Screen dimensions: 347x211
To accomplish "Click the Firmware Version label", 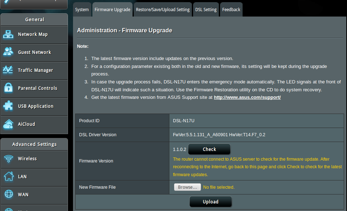I will [96, 161].
